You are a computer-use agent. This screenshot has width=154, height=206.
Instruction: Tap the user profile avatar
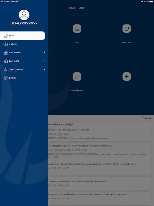[x=24, y=15]
